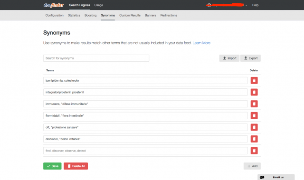Screen dimensions: 304x180
Task: Export the synonyms list
Action: 250,58
